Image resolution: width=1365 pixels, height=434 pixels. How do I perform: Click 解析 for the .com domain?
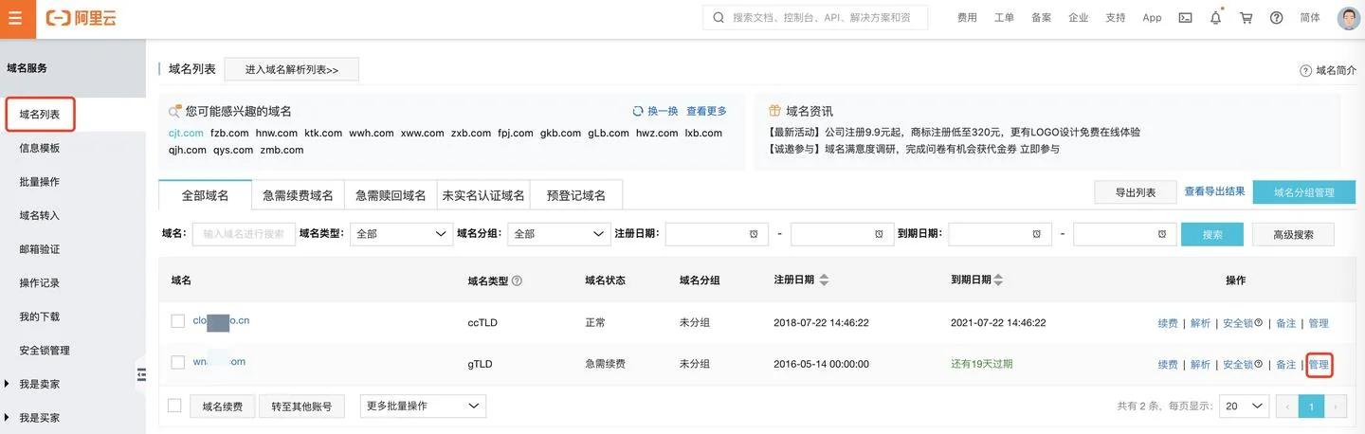click(x=1200, y=365)
